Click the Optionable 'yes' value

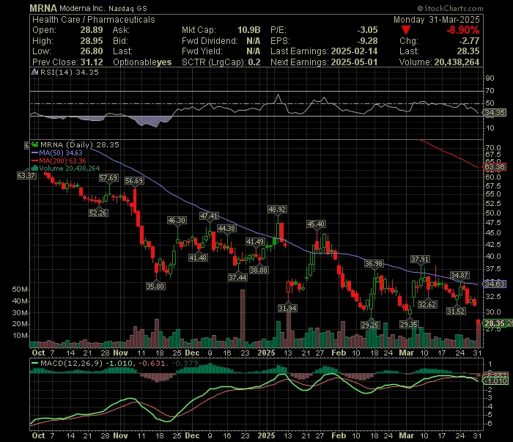[x=164, y=62]
